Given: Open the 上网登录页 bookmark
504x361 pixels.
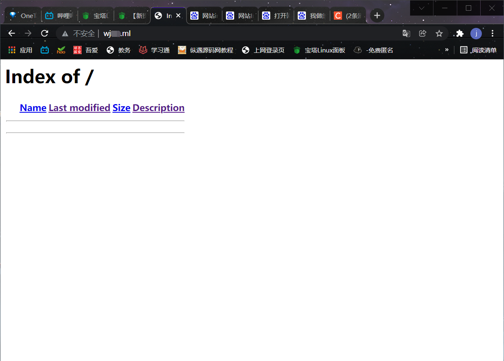Looking at the screenshot, I should [x=263, y=50].
